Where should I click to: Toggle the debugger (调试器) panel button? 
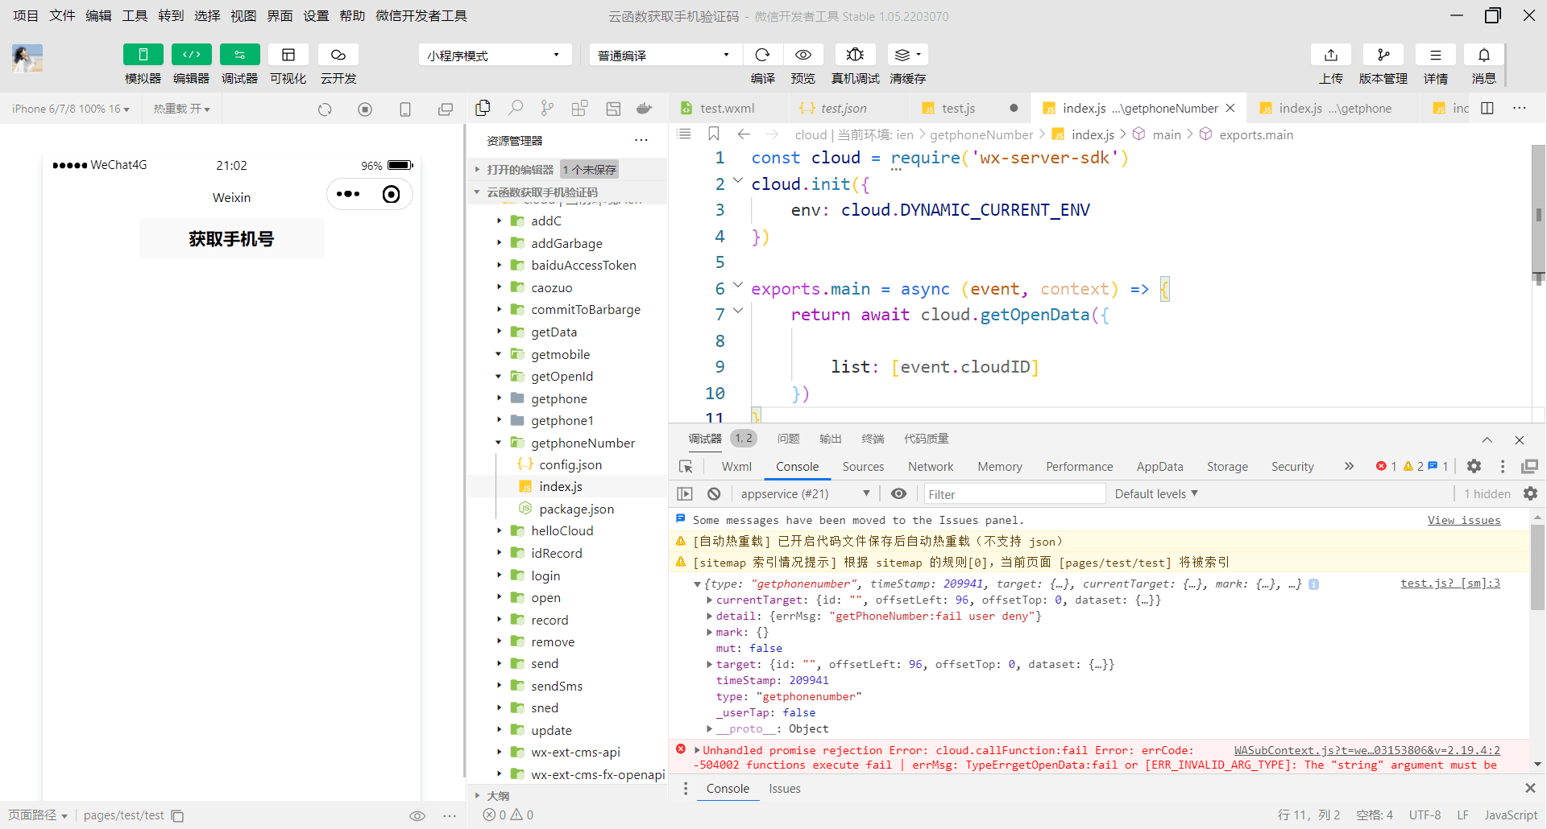[239, 55]
